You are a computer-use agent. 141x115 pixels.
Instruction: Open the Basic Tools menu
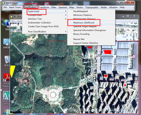click(x=15, y=7)
